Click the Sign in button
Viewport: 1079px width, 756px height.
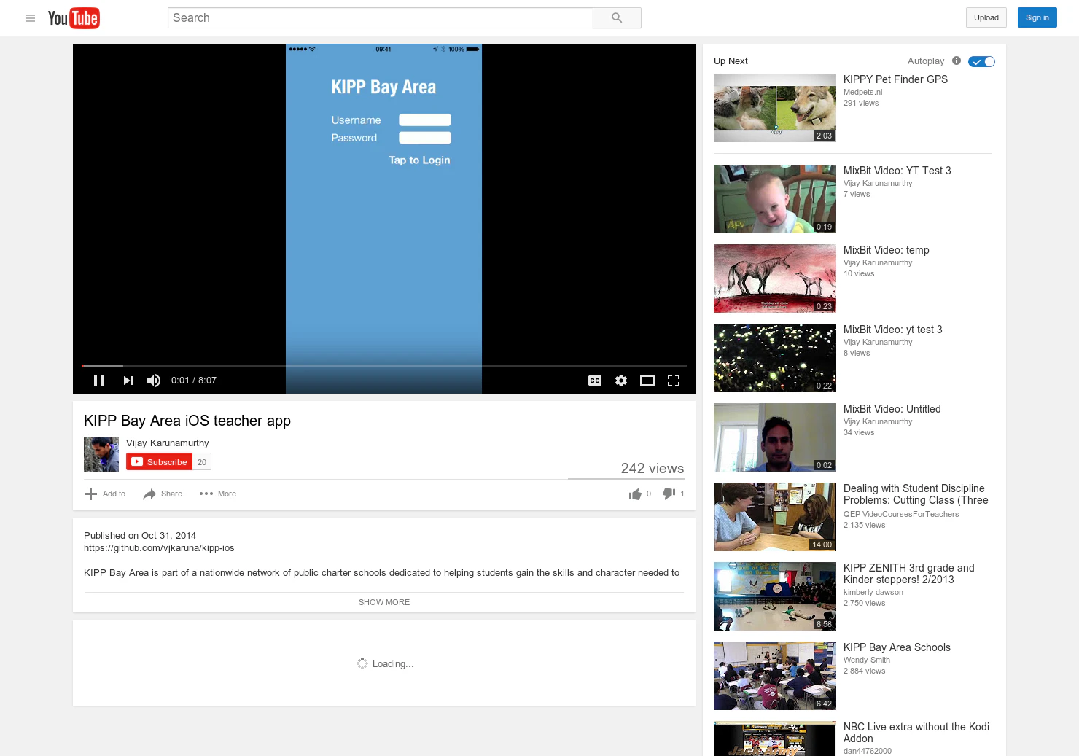tap(1037, 18)
